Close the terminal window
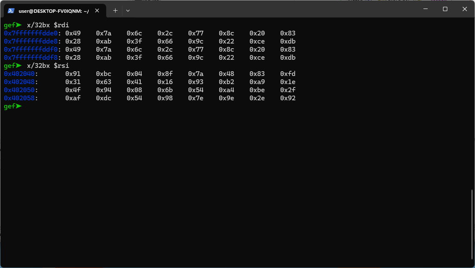 click(x=464, y=9)
